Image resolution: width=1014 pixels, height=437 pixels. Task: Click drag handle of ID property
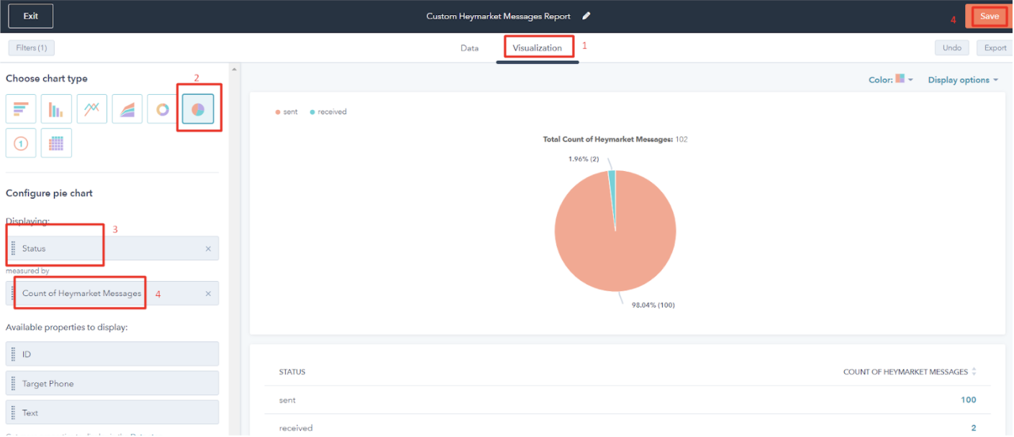[x=13, y=354]
